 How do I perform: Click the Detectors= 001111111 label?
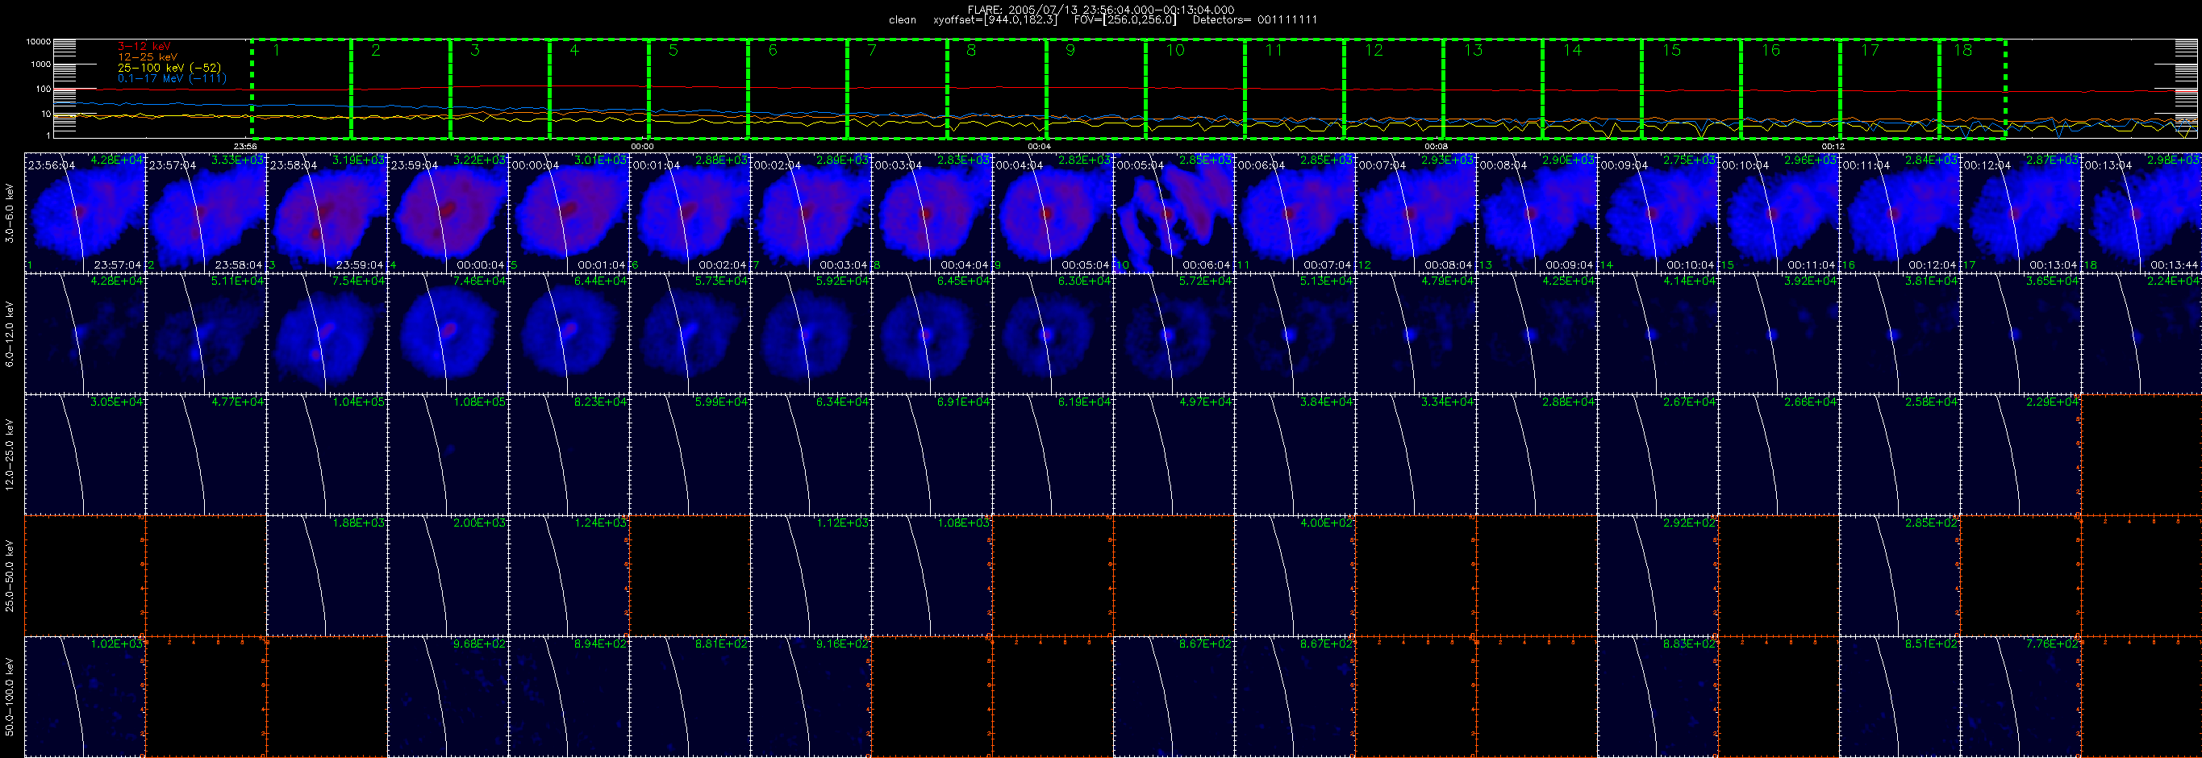[1254, 19]
